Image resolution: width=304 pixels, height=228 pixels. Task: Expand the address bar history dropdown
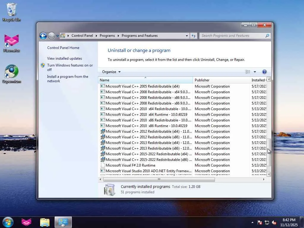click(x=187, y=36)
